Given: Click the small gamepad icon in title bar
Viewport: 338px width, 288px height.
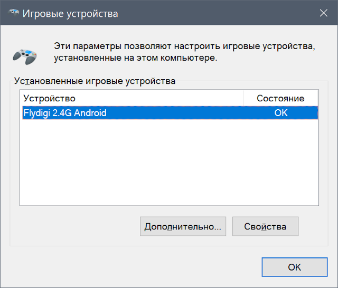Looking at the screenshot, I should click(13, 13).
